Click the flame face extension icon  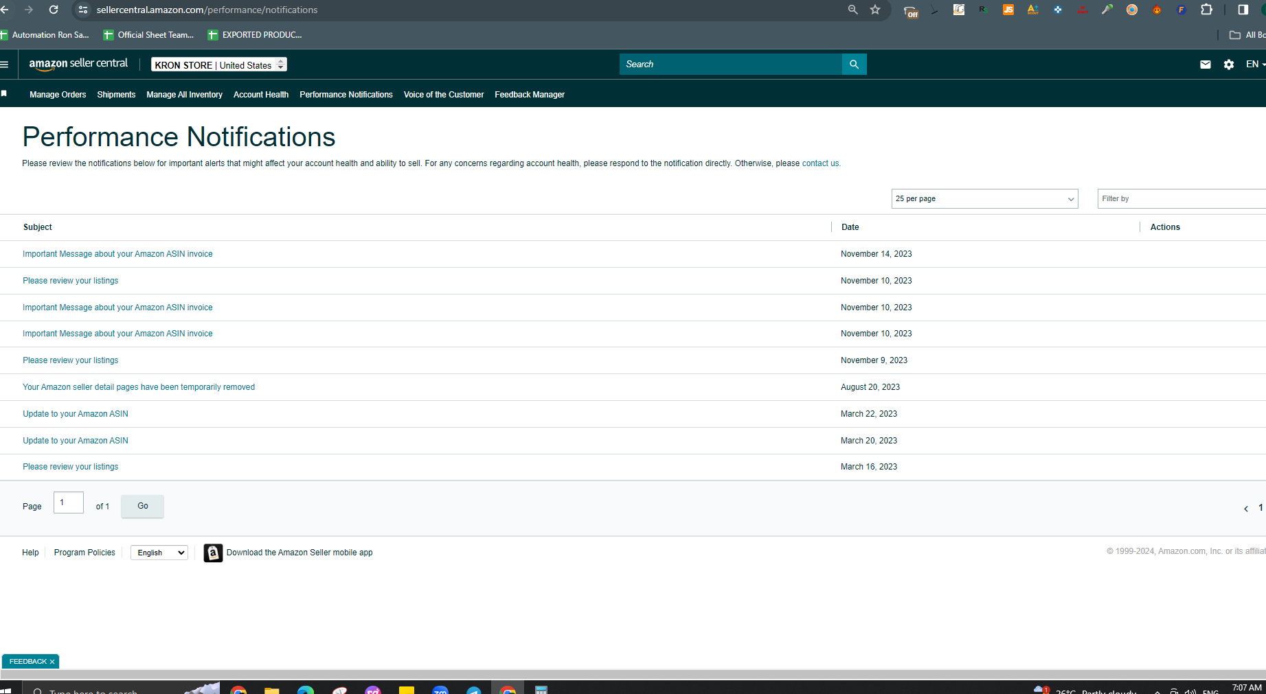[1157, 10]
